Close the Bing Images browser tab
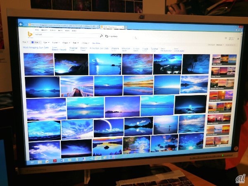248x186 pixels. (123, 27)
